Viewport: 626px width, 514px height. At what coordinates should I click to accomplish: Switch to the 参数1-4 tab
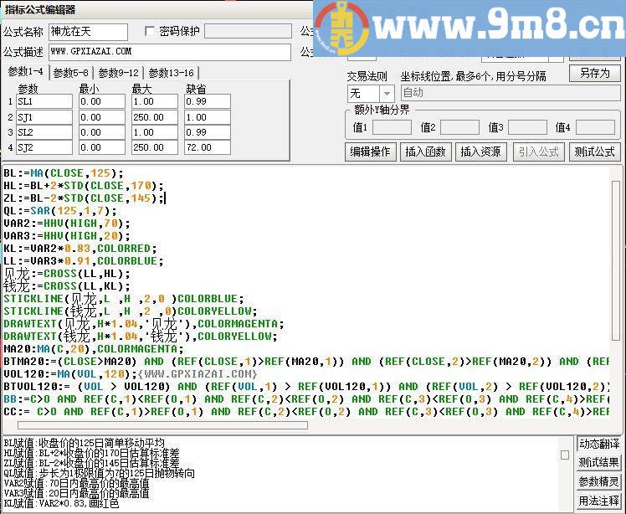[x=26, y=72]
